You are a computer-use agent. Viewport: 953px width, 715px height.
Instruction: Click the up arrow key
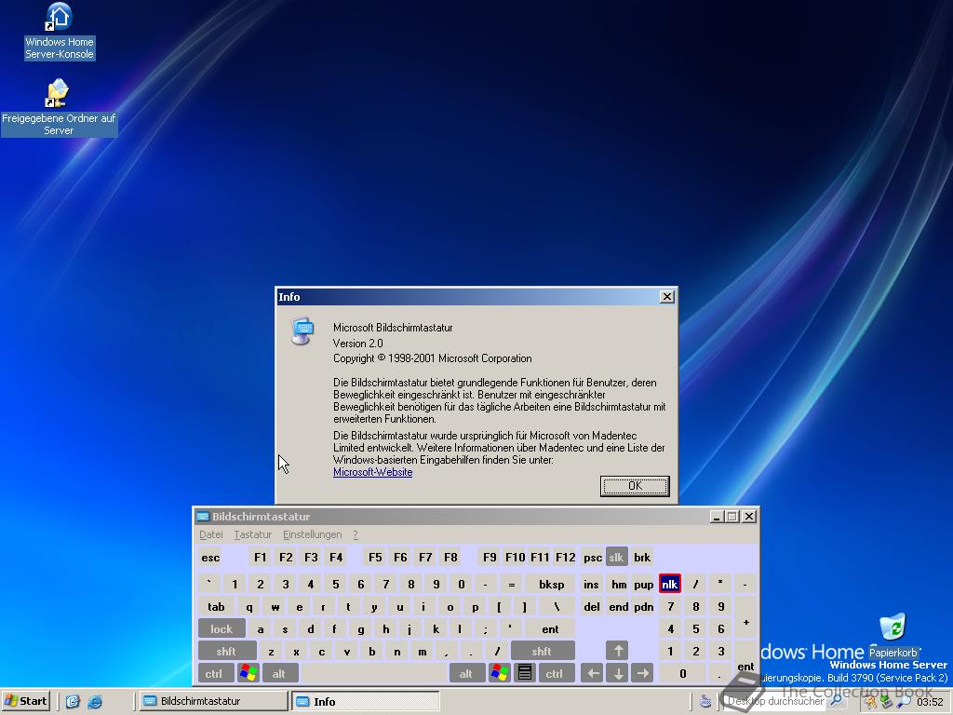[618, 651]
